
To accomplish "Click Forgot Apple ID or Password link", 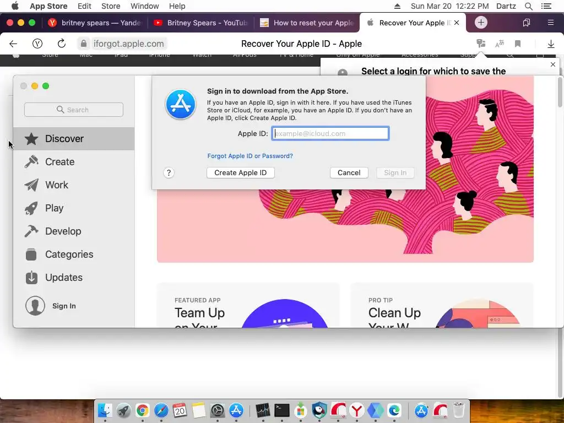I will pyautogui.click(x=250, y=156).
